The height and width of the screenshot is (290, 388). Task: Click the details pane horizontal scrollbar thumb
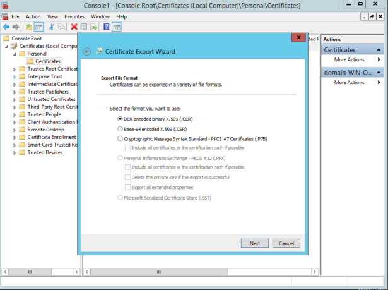pyautogui.click(x=158, y=272)
